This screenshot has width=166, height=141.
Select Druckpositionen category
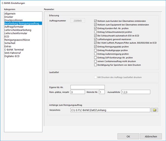13,20
